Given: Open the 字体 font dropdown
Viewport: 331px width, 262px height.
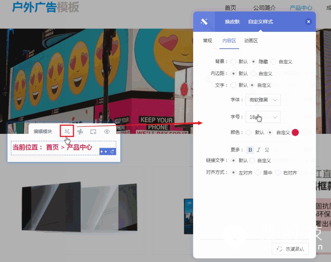Looking at the screenshot, I should click(263, 100).
